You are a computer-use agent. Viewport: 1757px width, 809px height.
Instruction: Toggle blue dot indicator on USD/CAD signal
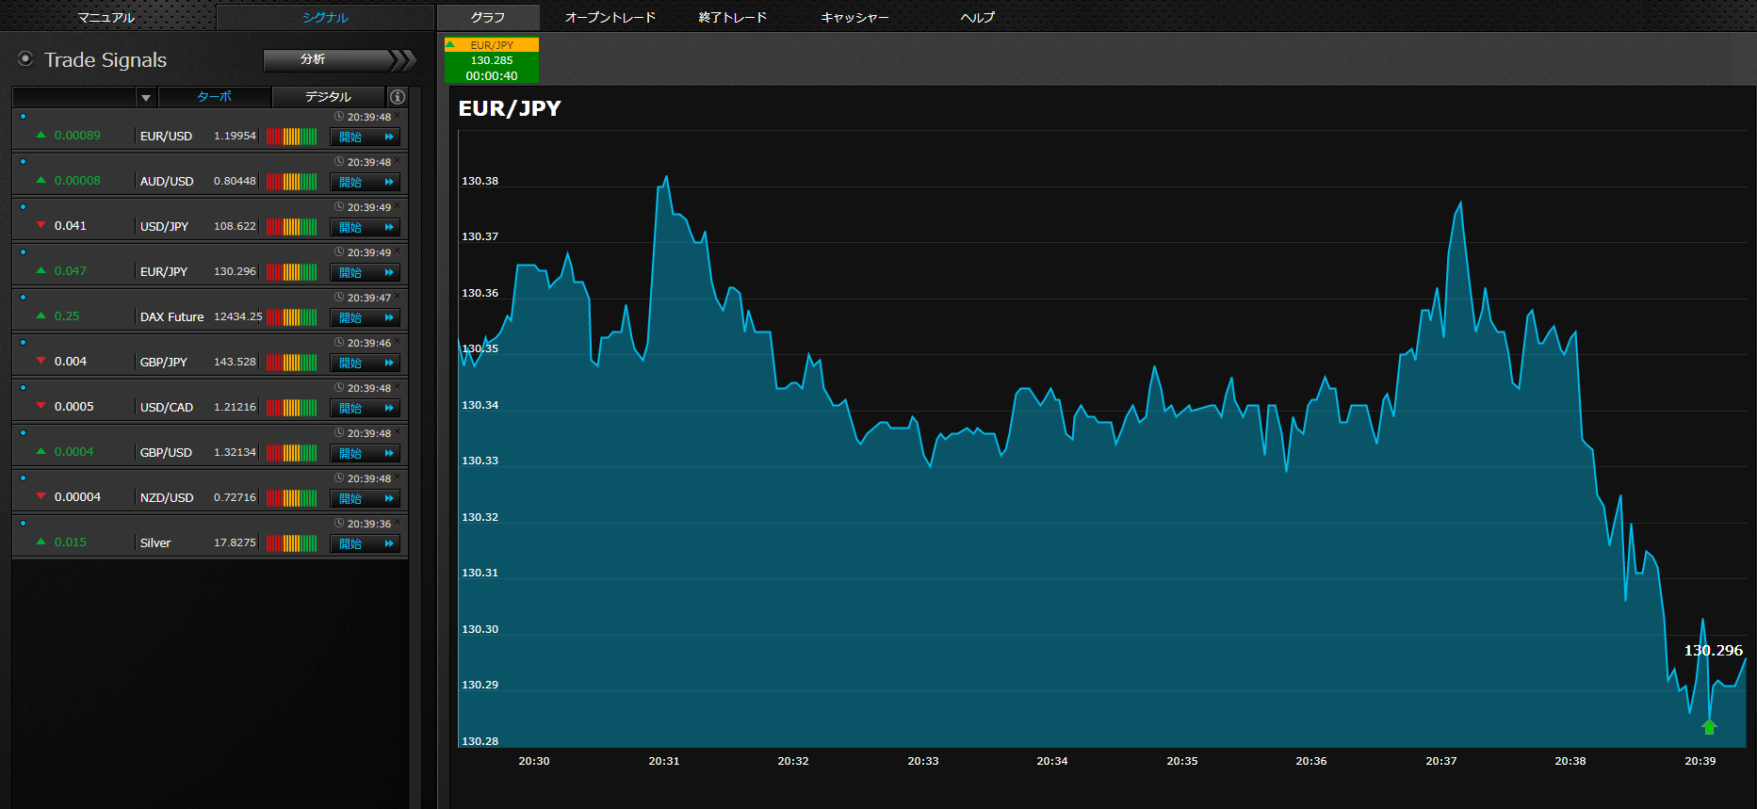(x=23, y=388)
